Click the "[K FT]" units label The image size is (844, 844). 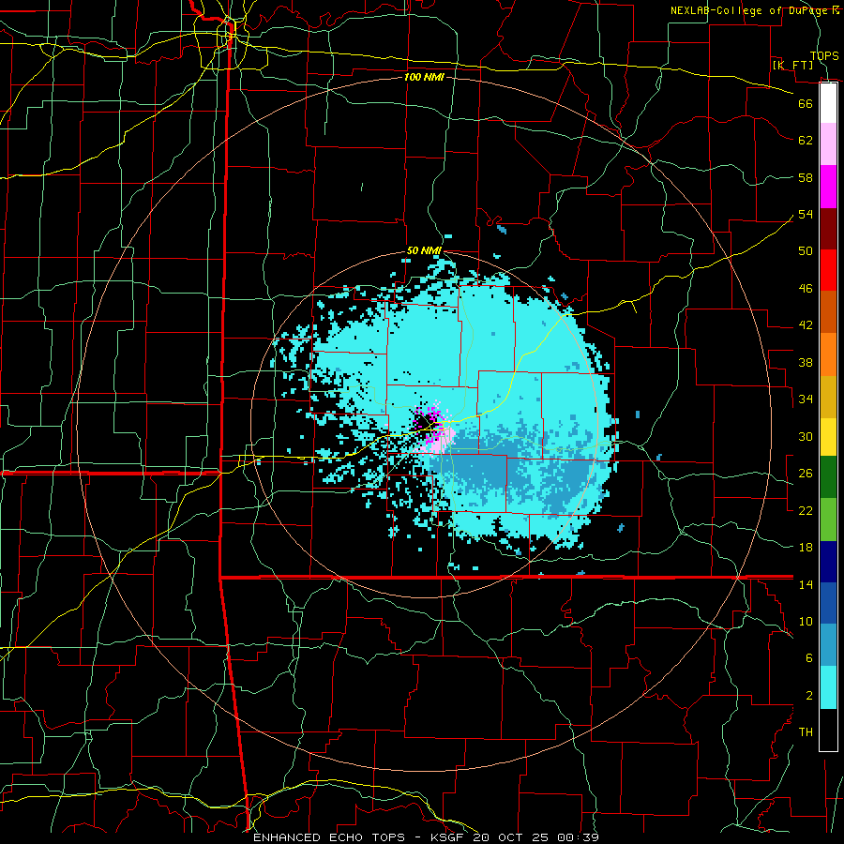pos(792,65)
